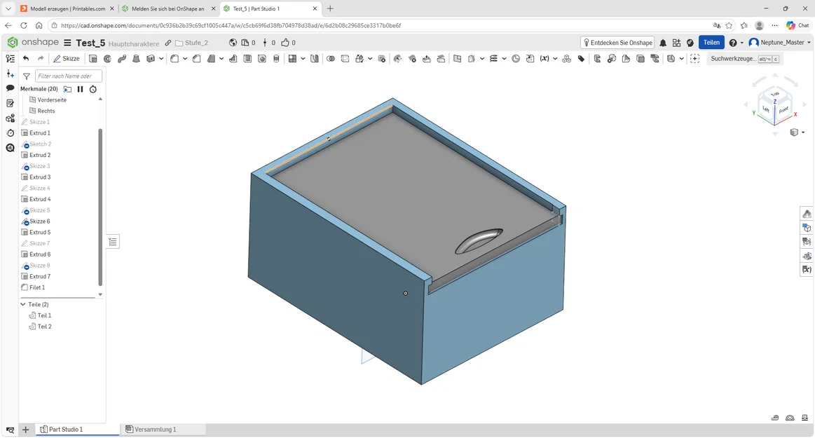Click the measure stopwatch icon in sidebar
815x438 pixels.
coord(10,133)
